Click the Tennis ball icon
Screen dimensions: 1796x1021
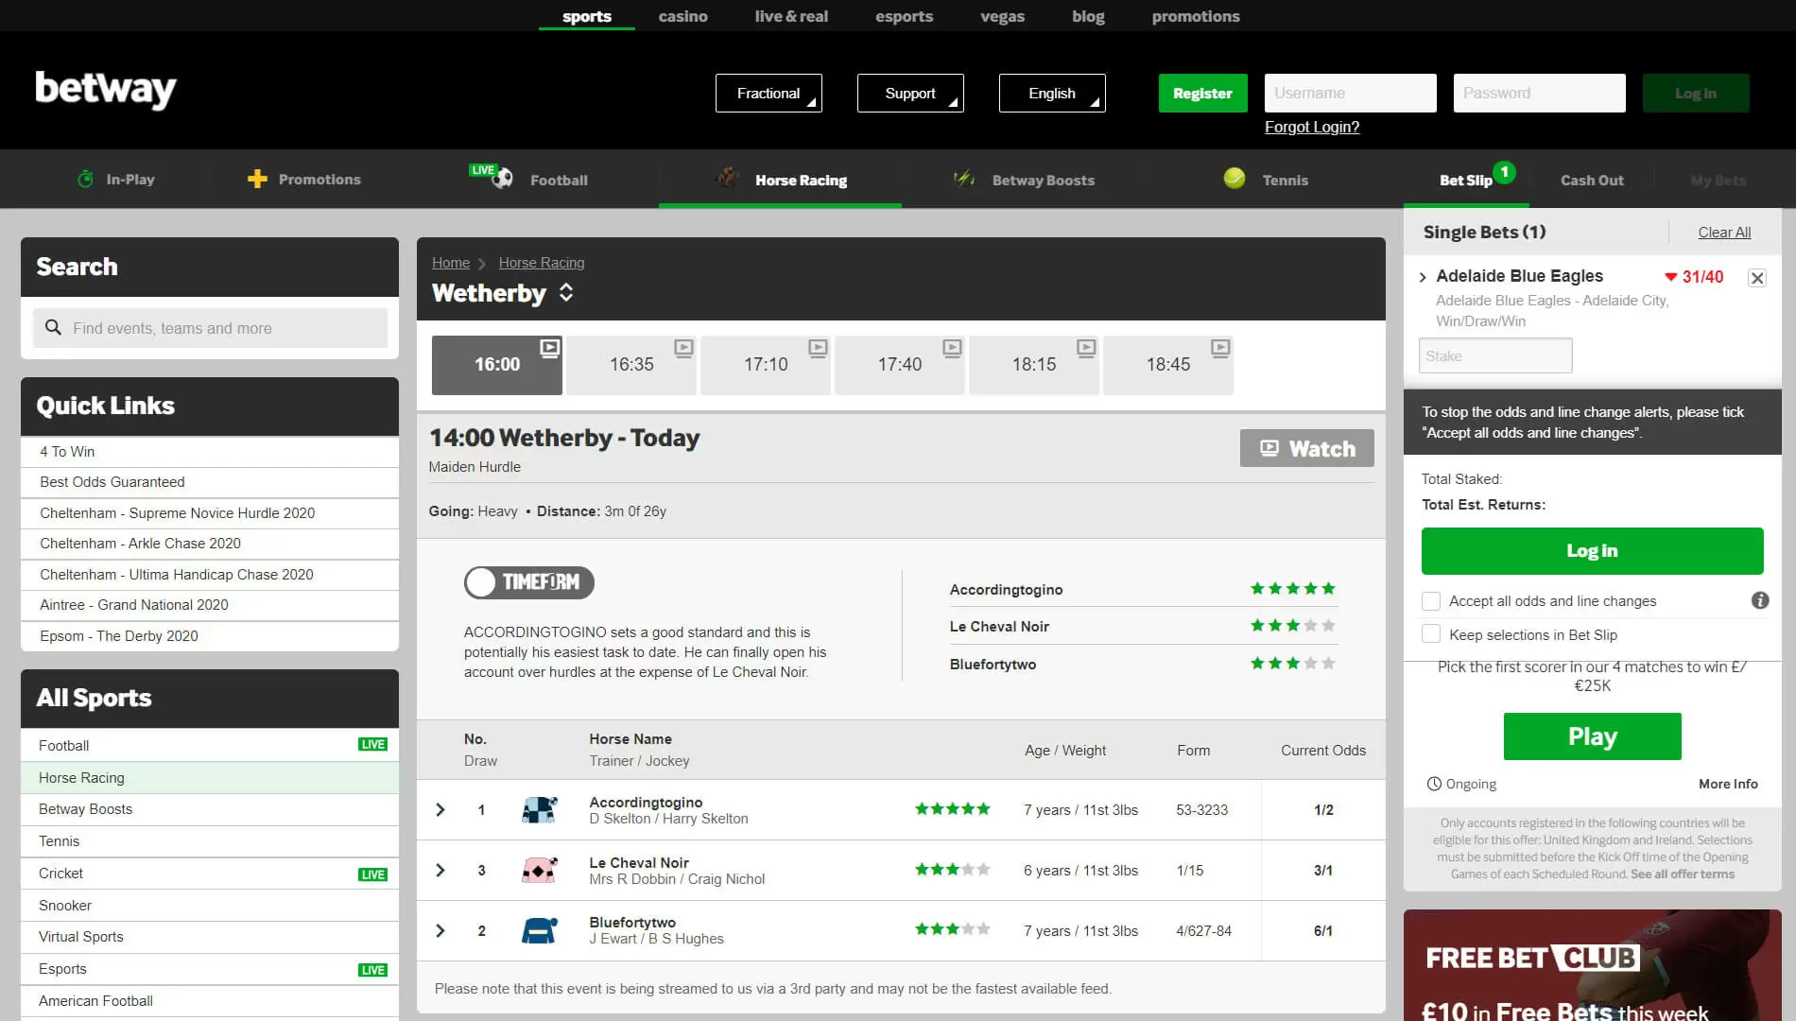[1234, 179]
